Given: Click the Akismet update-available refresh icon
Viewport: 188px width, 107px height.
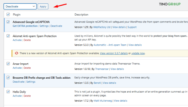Looking at the screenshot, I should (x=17, y=53).
